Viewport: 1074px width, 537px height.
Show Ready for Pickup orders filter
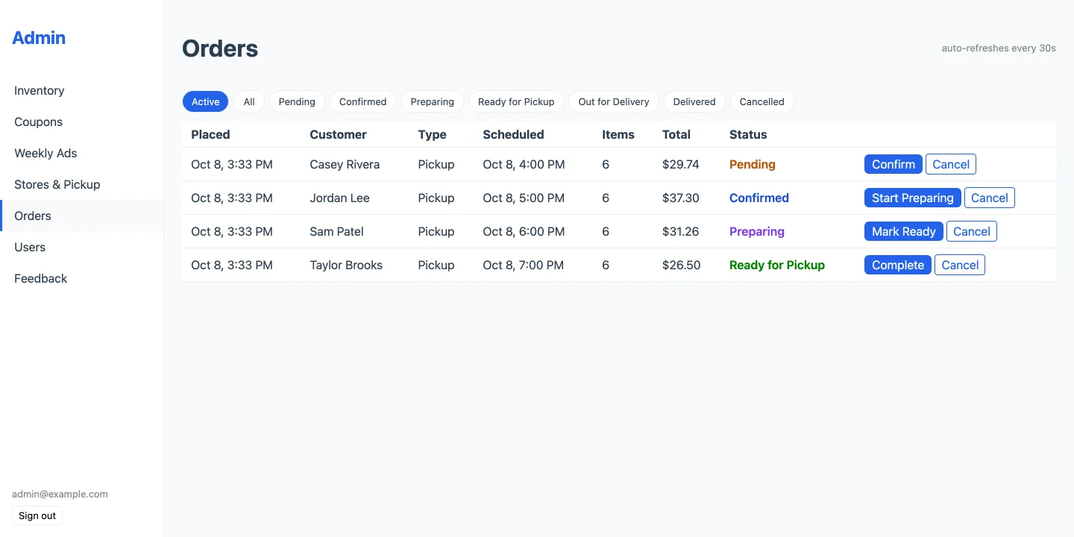pyautogui.click(x=516, y=101)
